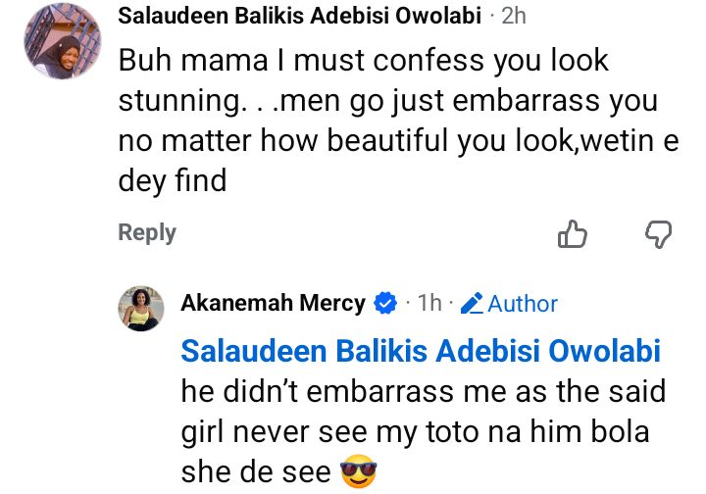
Task: Click the 1h timestamp on the reply
Action: point(429,304)
